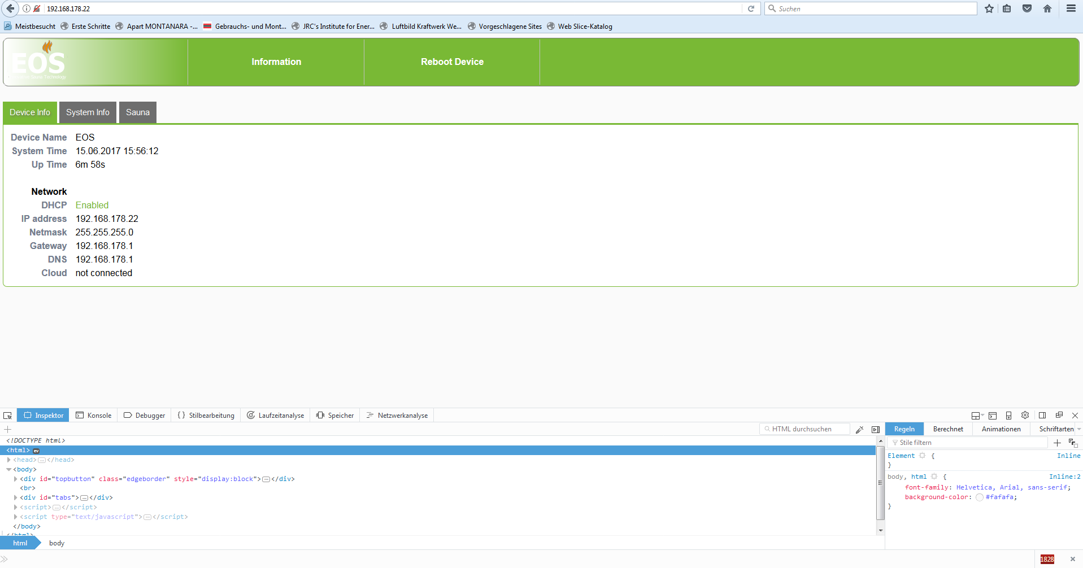Click the HTML durchsuchen search field
Image resolution: width=1083 pixels, height=568 pixels.
click(804, 429)
